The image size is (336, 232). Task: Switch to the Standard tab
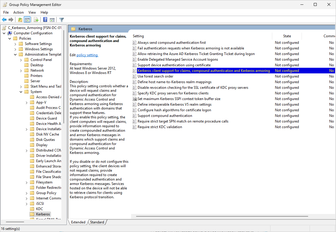[x=97, y=222]
